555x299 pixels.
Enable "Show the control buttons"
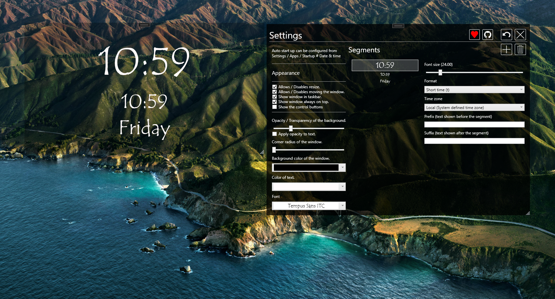point(274,107)
